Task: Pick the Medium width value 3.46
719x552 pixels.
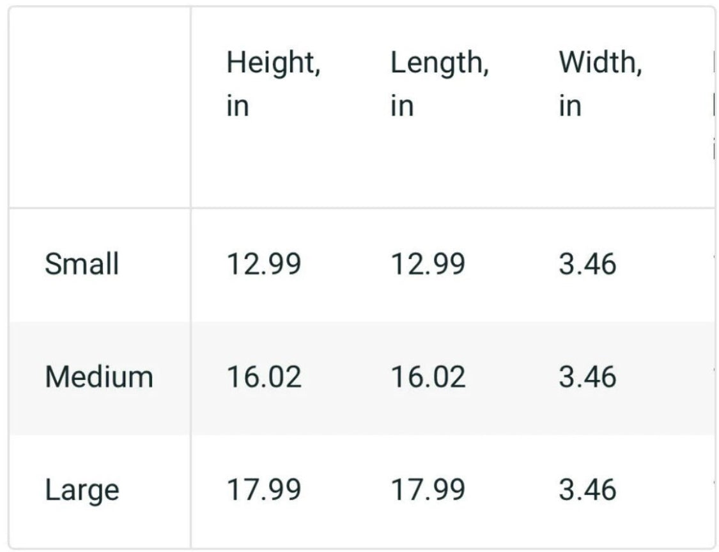Action: coord(587,377)
